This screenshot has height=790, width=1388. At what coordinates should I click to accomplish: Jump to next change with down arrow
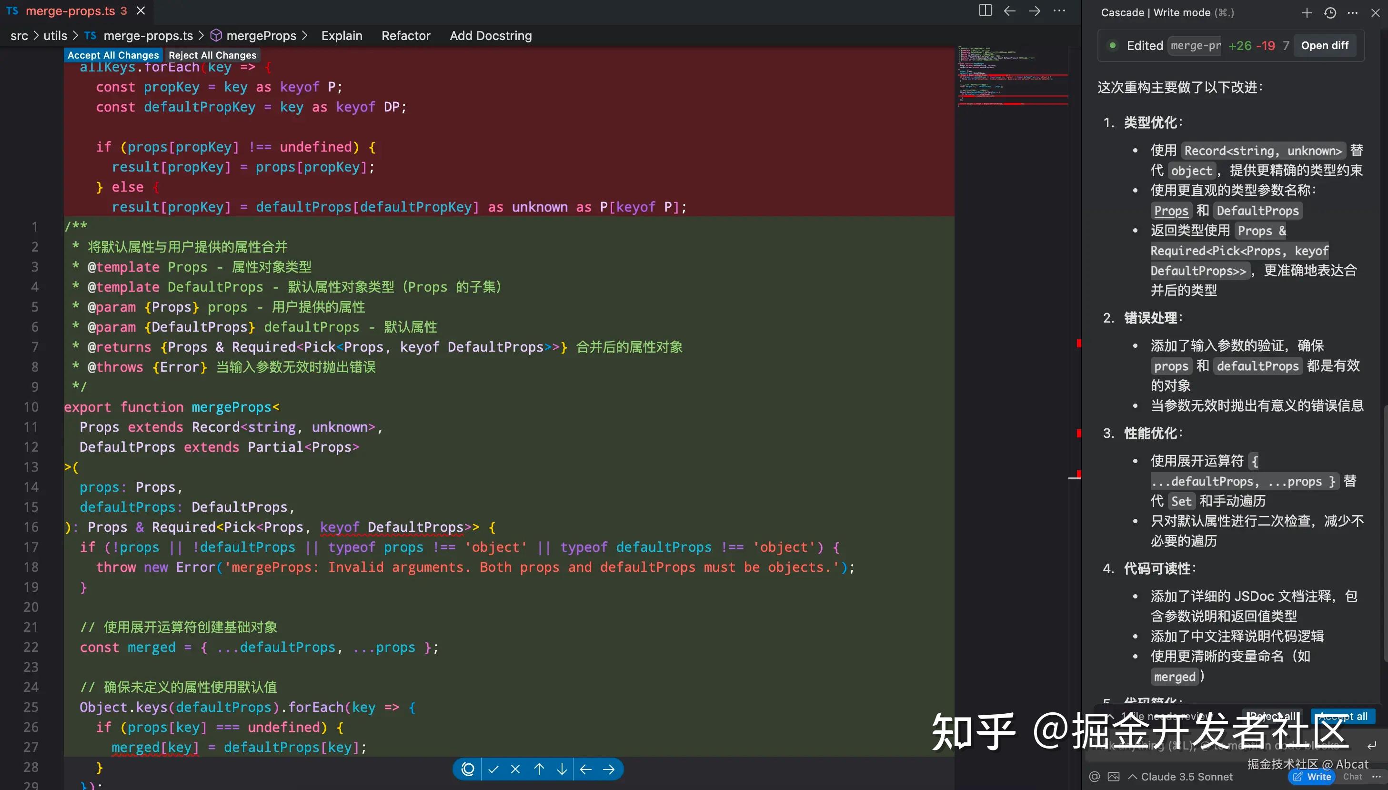tap(562, 769)
